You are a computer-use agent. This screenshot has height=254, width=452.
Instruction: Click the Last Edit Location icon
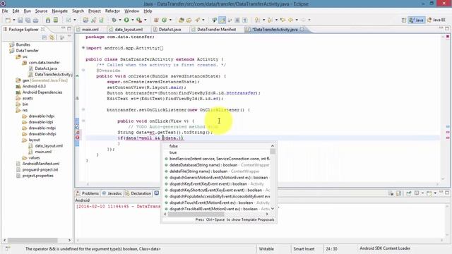(282, 20)
